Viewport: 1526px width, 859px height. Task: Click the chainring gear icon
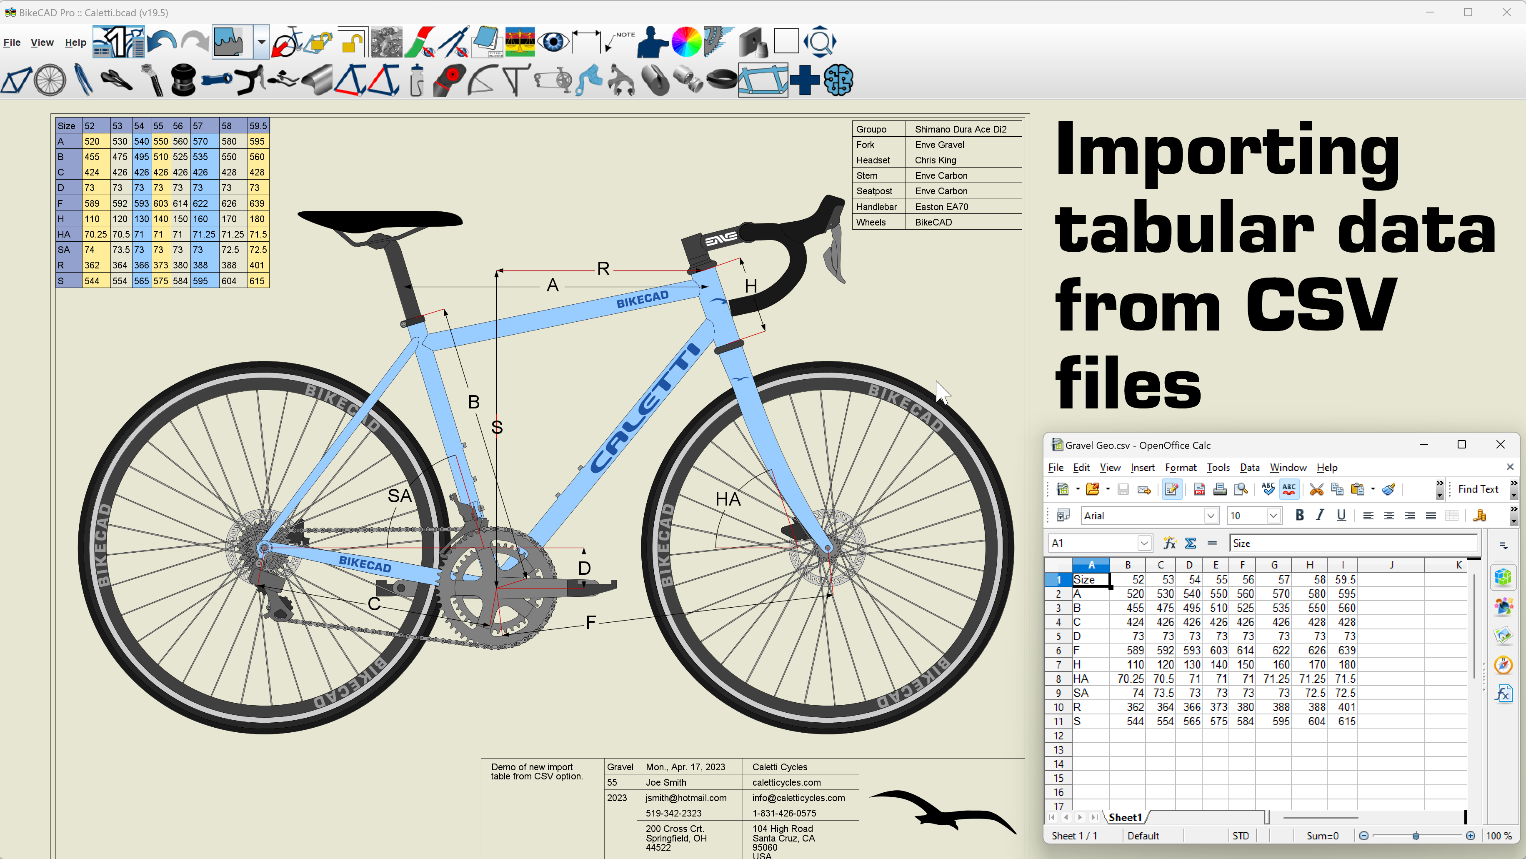[x=719, y=42]
